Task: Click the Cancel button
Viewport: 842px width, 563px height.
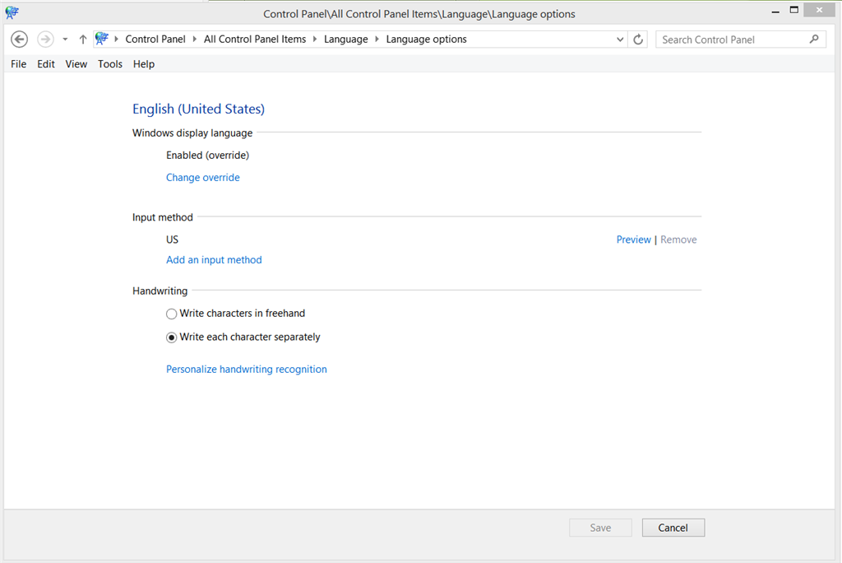Action: 673,528
